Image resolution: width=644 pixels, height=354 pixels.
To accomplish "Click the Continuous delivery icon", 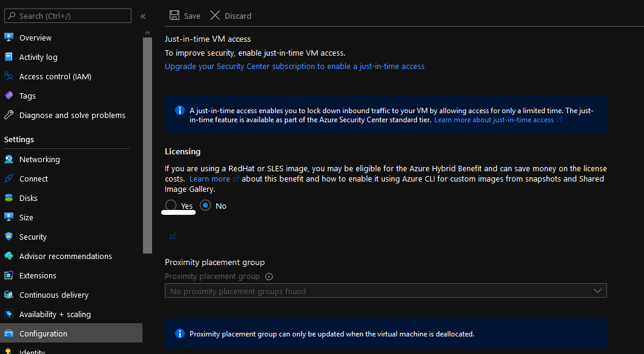I will point(8,295).
